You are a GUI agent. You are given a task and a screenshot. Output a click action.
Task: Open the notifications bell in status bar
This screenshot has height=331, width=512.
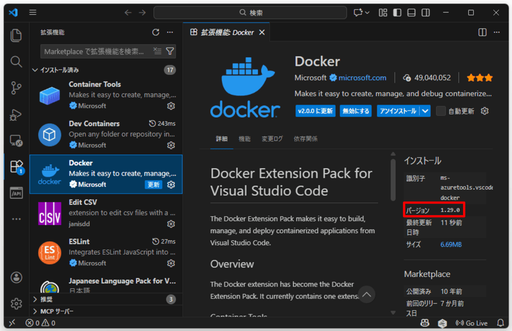(501, 323)
